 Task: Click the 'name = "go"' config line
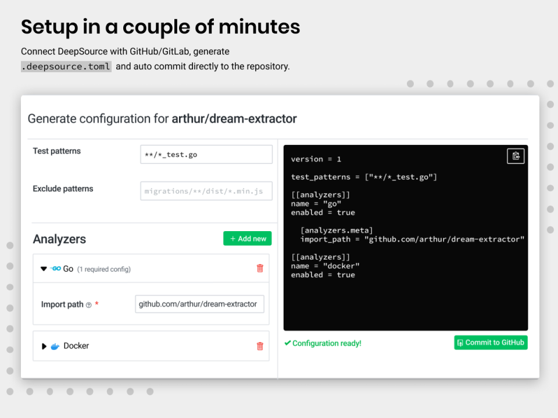(316, 204)
